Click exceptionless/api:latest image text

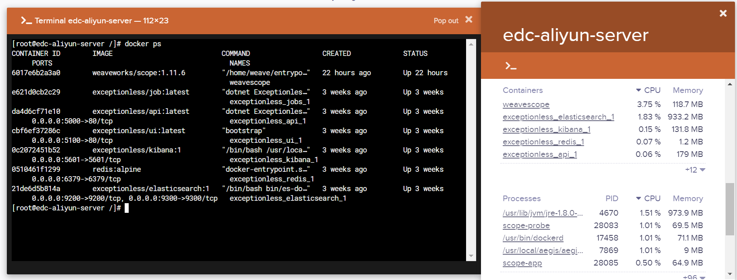(141, 111)
